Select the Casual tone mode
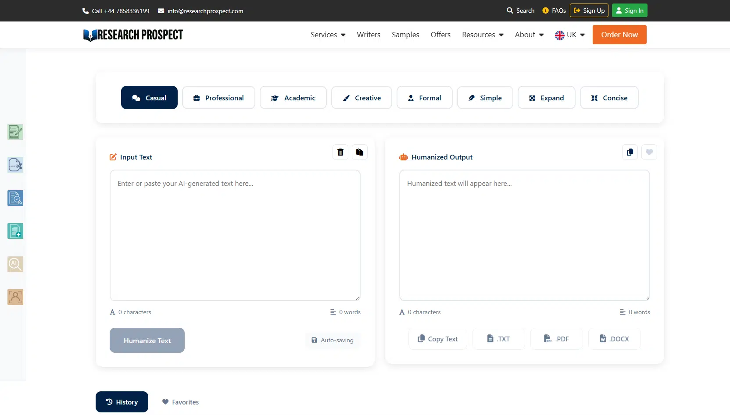This screenshot has height=415, width=730. [x=149, y=98]
